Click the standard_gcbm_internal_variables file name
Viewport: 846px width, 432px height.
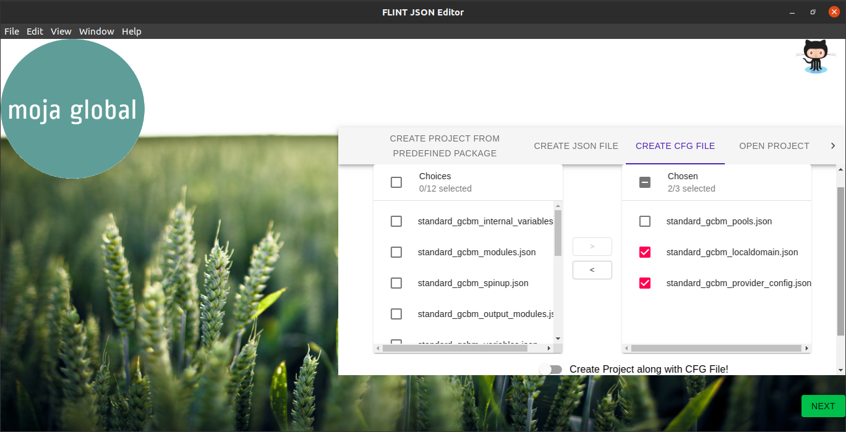[485, 221]
